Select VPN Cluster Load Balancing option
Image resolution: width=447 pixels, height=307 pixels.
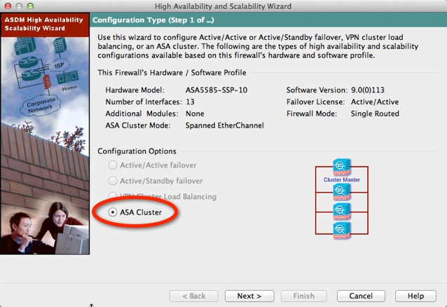coord(113,196)
